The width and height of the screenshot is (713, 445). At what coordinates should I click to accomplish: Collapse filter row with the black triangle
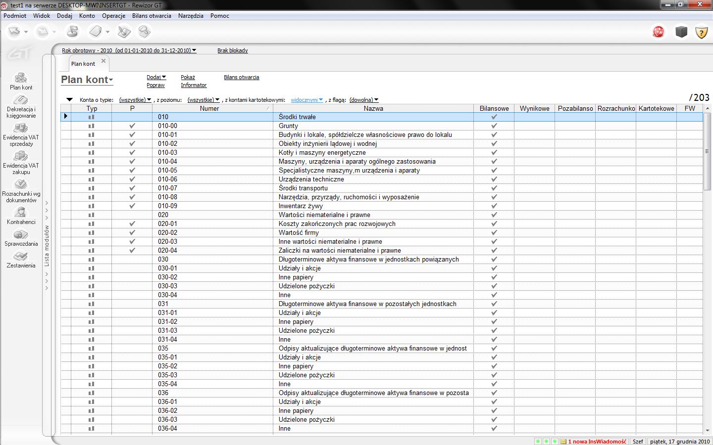tap(69, 100)
